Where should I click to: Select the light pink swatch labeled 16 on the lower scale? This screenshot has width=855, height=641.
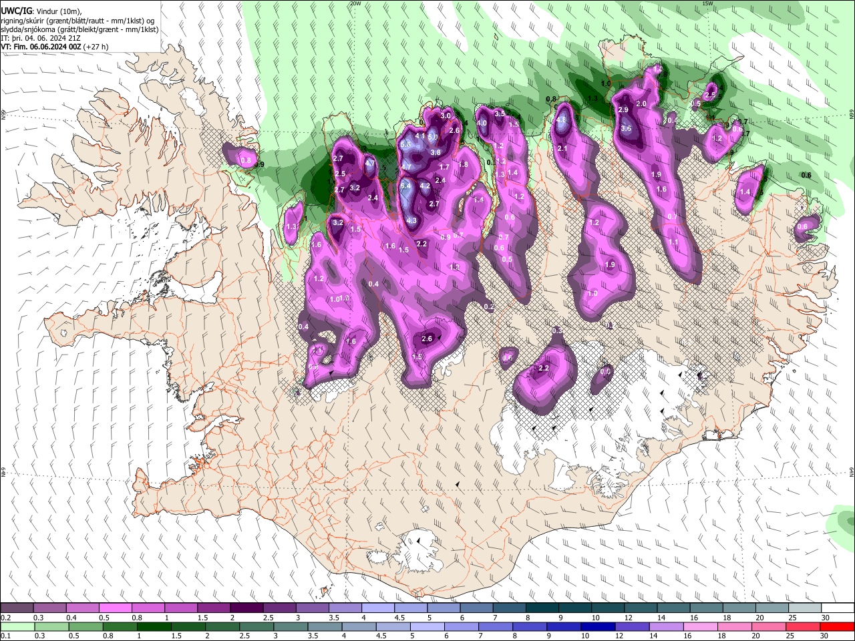(701, 626)
